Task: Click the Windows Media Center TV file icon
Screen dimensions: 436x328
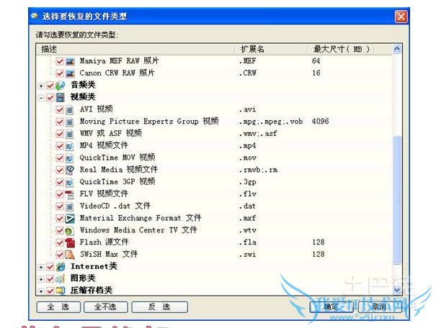Action: pyautogui.click(x=69, y=231)
